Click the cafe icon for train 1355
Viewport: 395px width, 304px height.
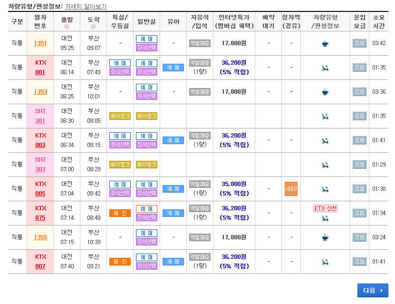(325, 237)
